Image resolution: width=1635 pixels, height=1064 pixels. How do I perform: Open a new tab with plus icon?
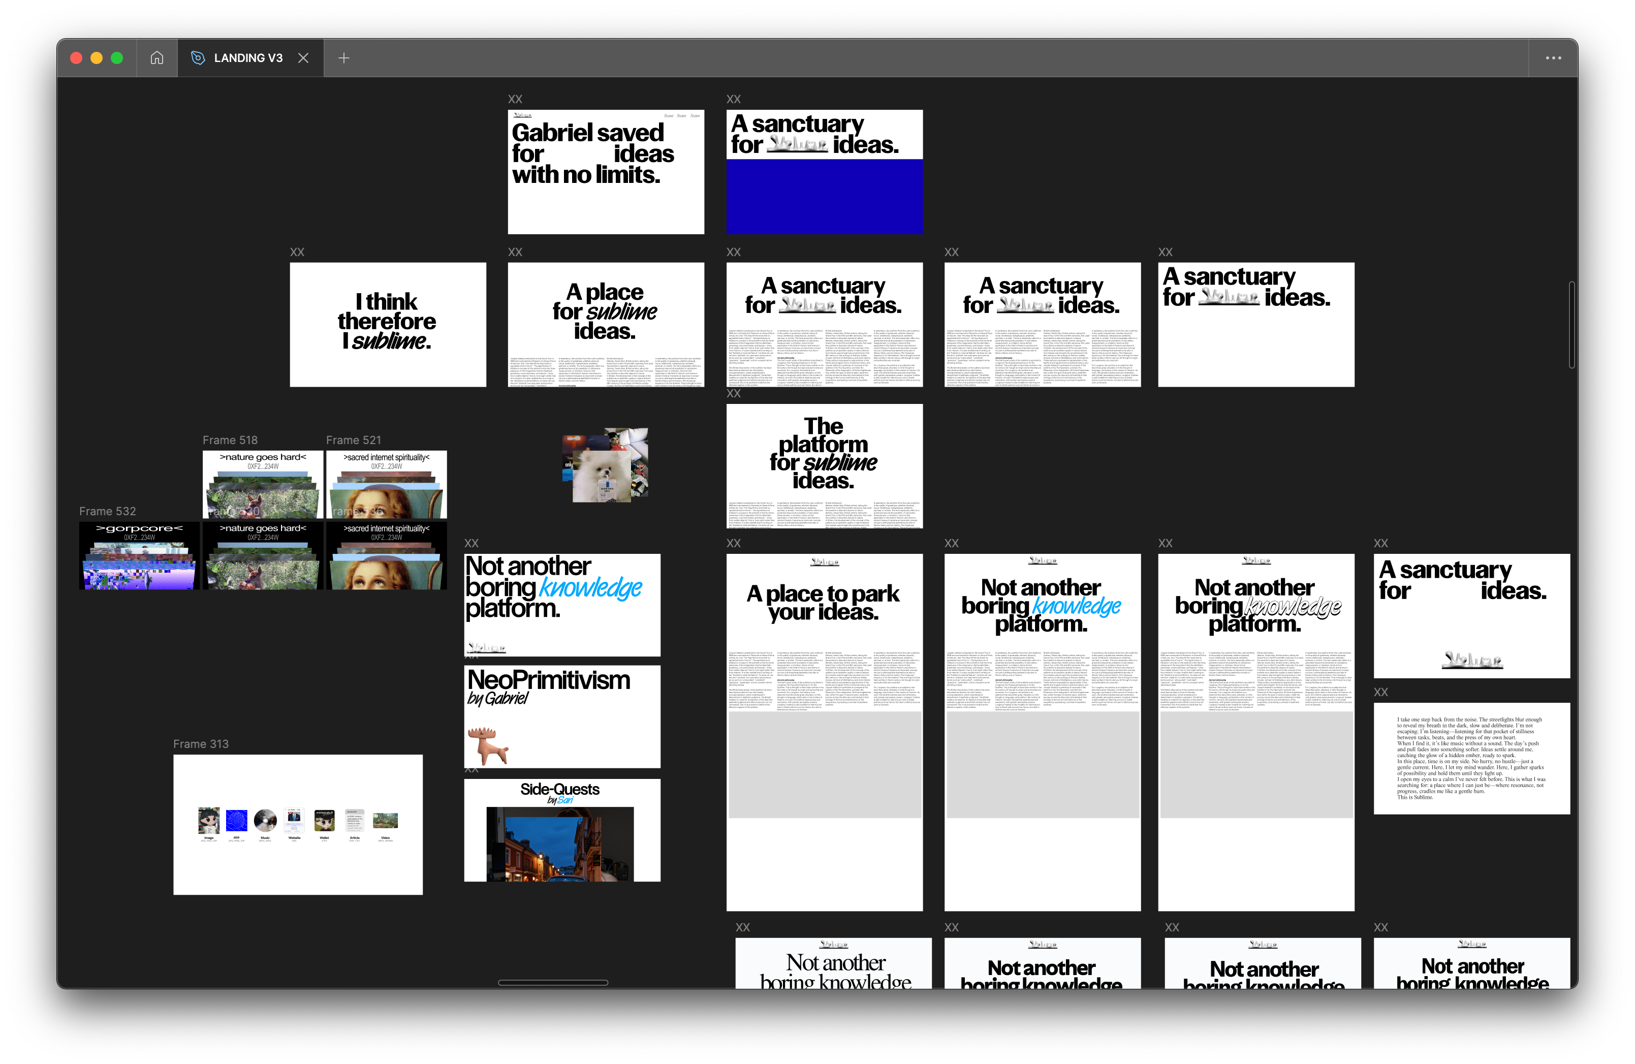coord(344,58)
